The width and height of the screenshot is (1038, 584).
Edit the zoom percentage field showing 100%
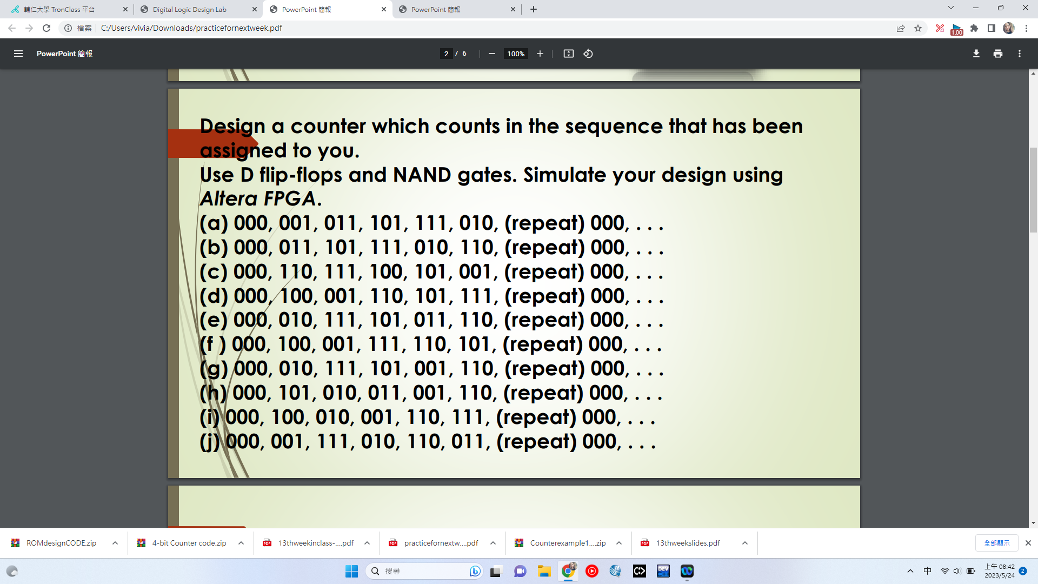click(x=515, y=54)
